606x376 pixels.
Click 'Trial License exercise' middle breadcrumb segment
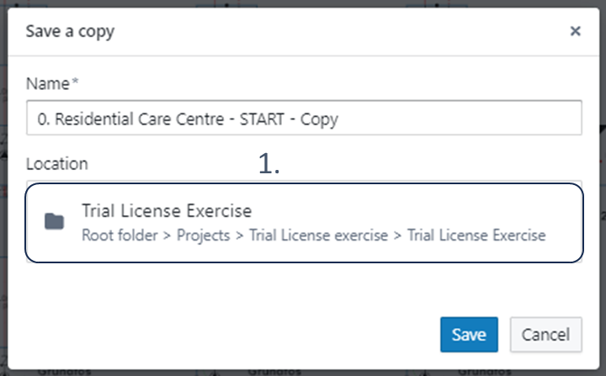(318, 236)
